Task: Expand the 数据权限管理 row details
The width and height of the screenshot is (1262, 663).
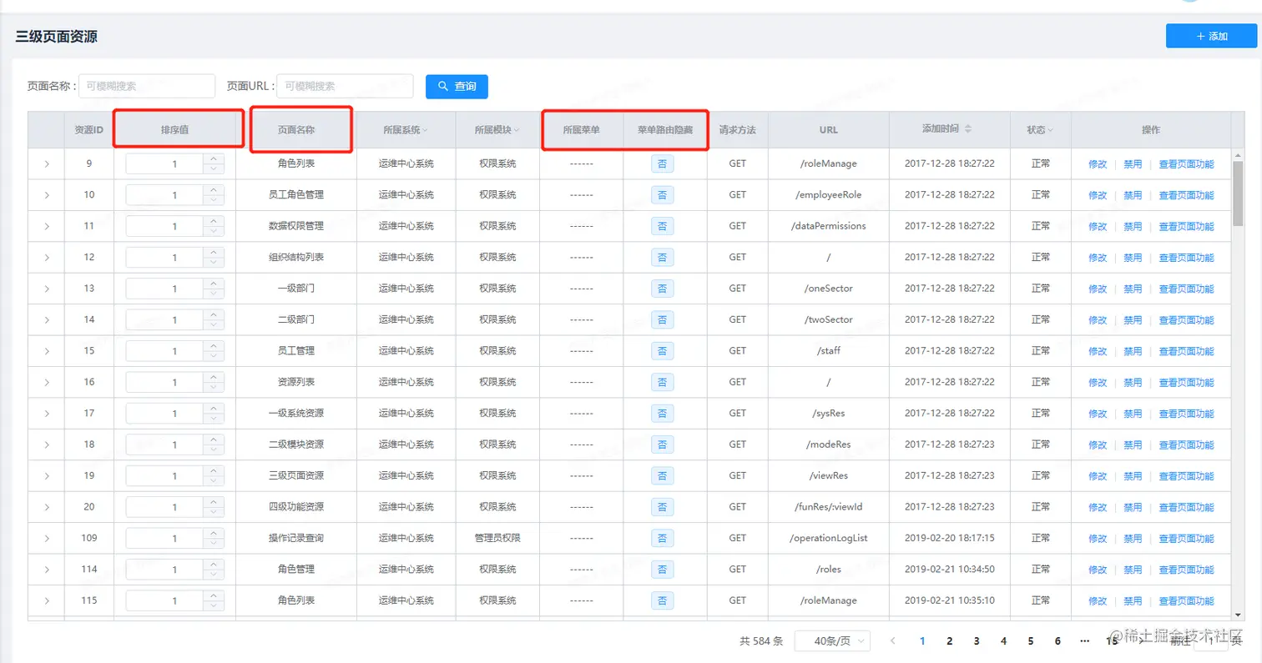Action: pyautogui.click(x=47, y=226)
